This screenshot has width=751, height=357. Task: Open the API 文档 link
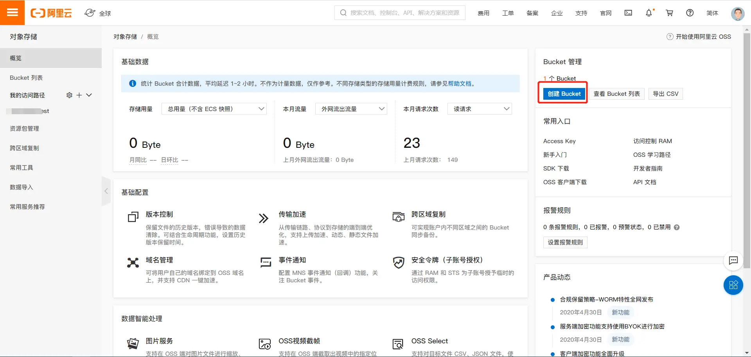[x=645, y=182]
